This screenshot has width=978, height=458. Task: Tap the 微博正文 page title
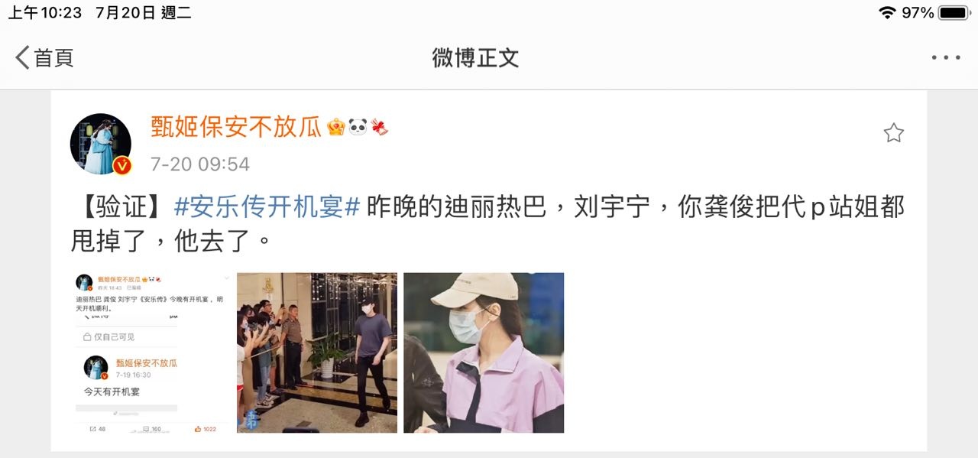475,57
